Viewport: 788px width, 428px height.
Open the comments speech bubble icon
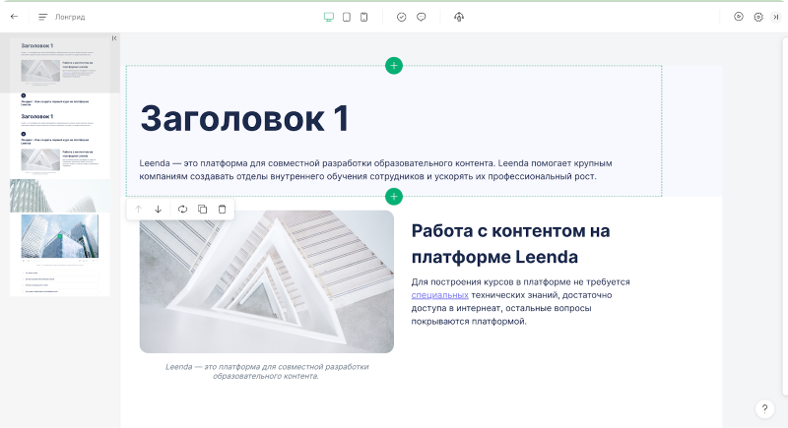coord(422,17)
